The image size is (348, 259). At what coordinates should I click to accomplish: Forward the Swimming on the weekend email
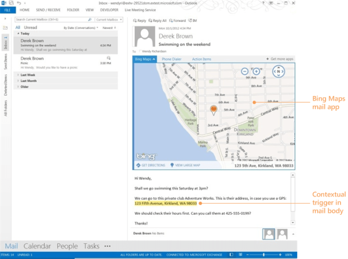[177, 21]
